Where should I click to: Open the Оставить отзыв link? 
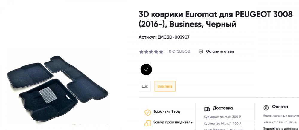(220, 51)
